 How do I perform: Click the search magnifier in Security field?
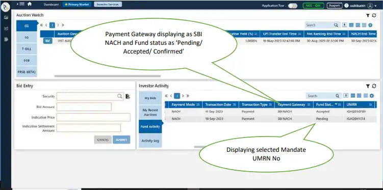[x=120, y=96]
